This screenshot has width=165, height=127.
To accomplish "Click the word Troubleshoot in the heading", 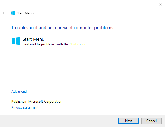I will pyautogui.click(x=24, y=28).
